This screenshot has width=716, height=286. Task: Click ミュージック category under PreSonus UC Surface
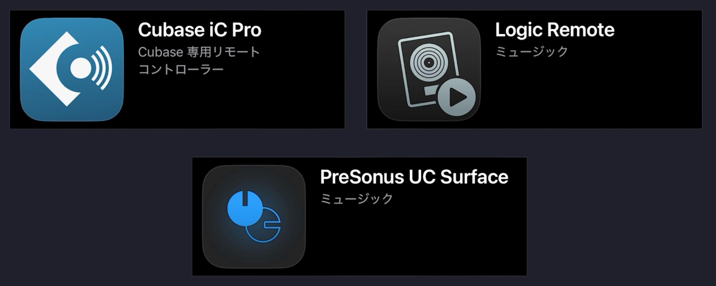coord(357,199)
